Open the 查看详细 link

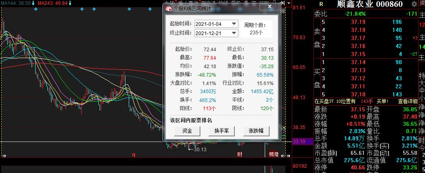[408, 101]
